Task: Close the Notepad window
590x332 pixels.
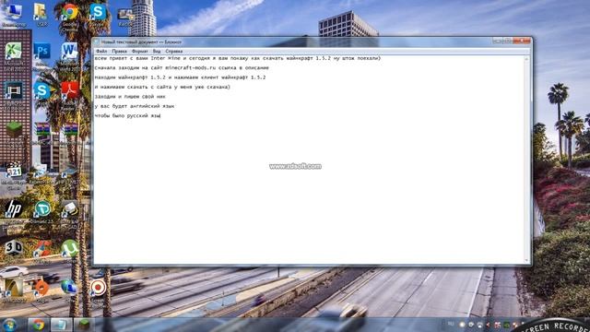Action: point(522,41)
